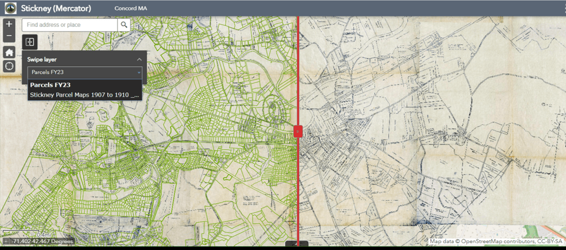The height and width of the screenshot is (250, 566).
Task: Click the magnifying glass search icon
Action: [x=124, y=25]
